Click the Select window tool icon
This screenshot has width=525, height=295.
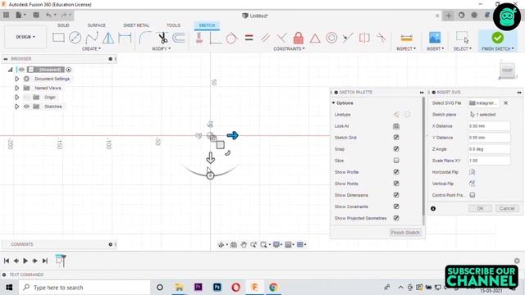(x=462, y=38)
